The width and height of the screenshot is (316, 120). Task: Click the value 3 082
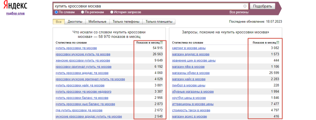(275, 48)
